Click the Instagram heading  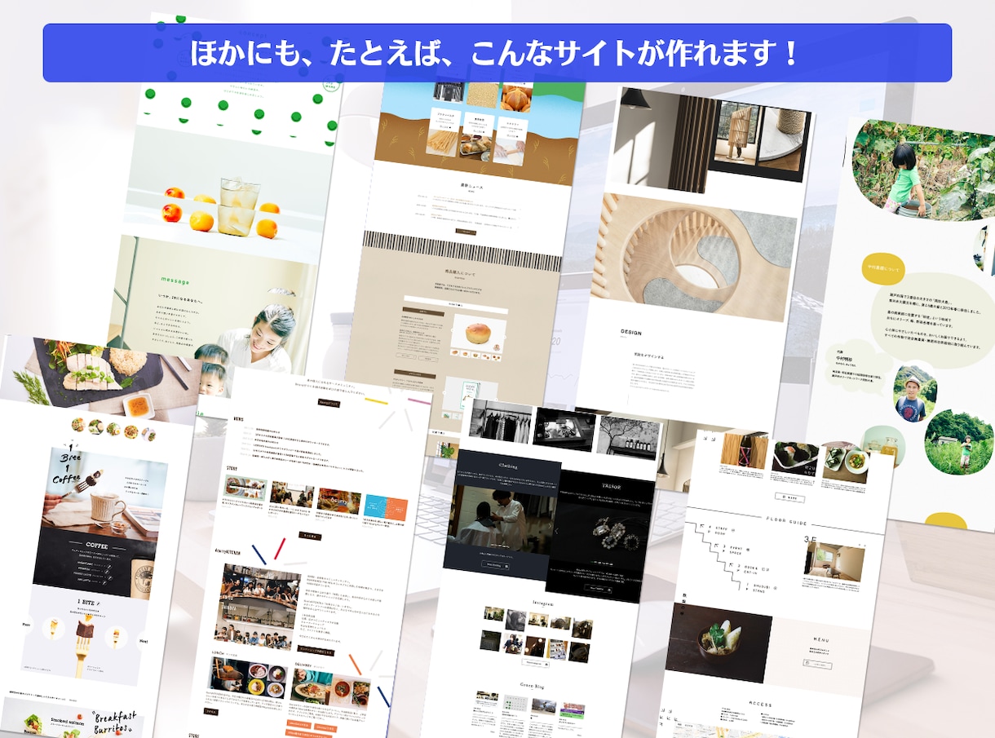(x=544, y=602)
